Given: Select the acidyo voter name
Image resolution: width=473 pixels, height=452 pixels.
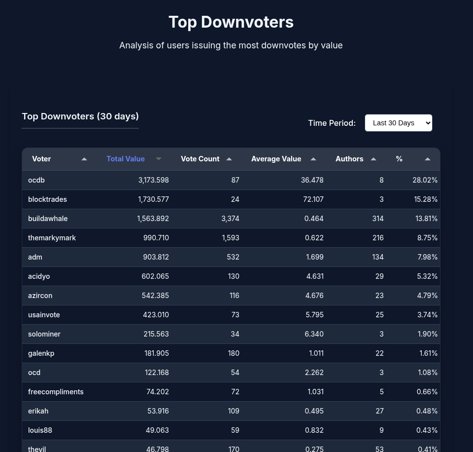Looking at the screenshot, I should click(x=39, y=276).
